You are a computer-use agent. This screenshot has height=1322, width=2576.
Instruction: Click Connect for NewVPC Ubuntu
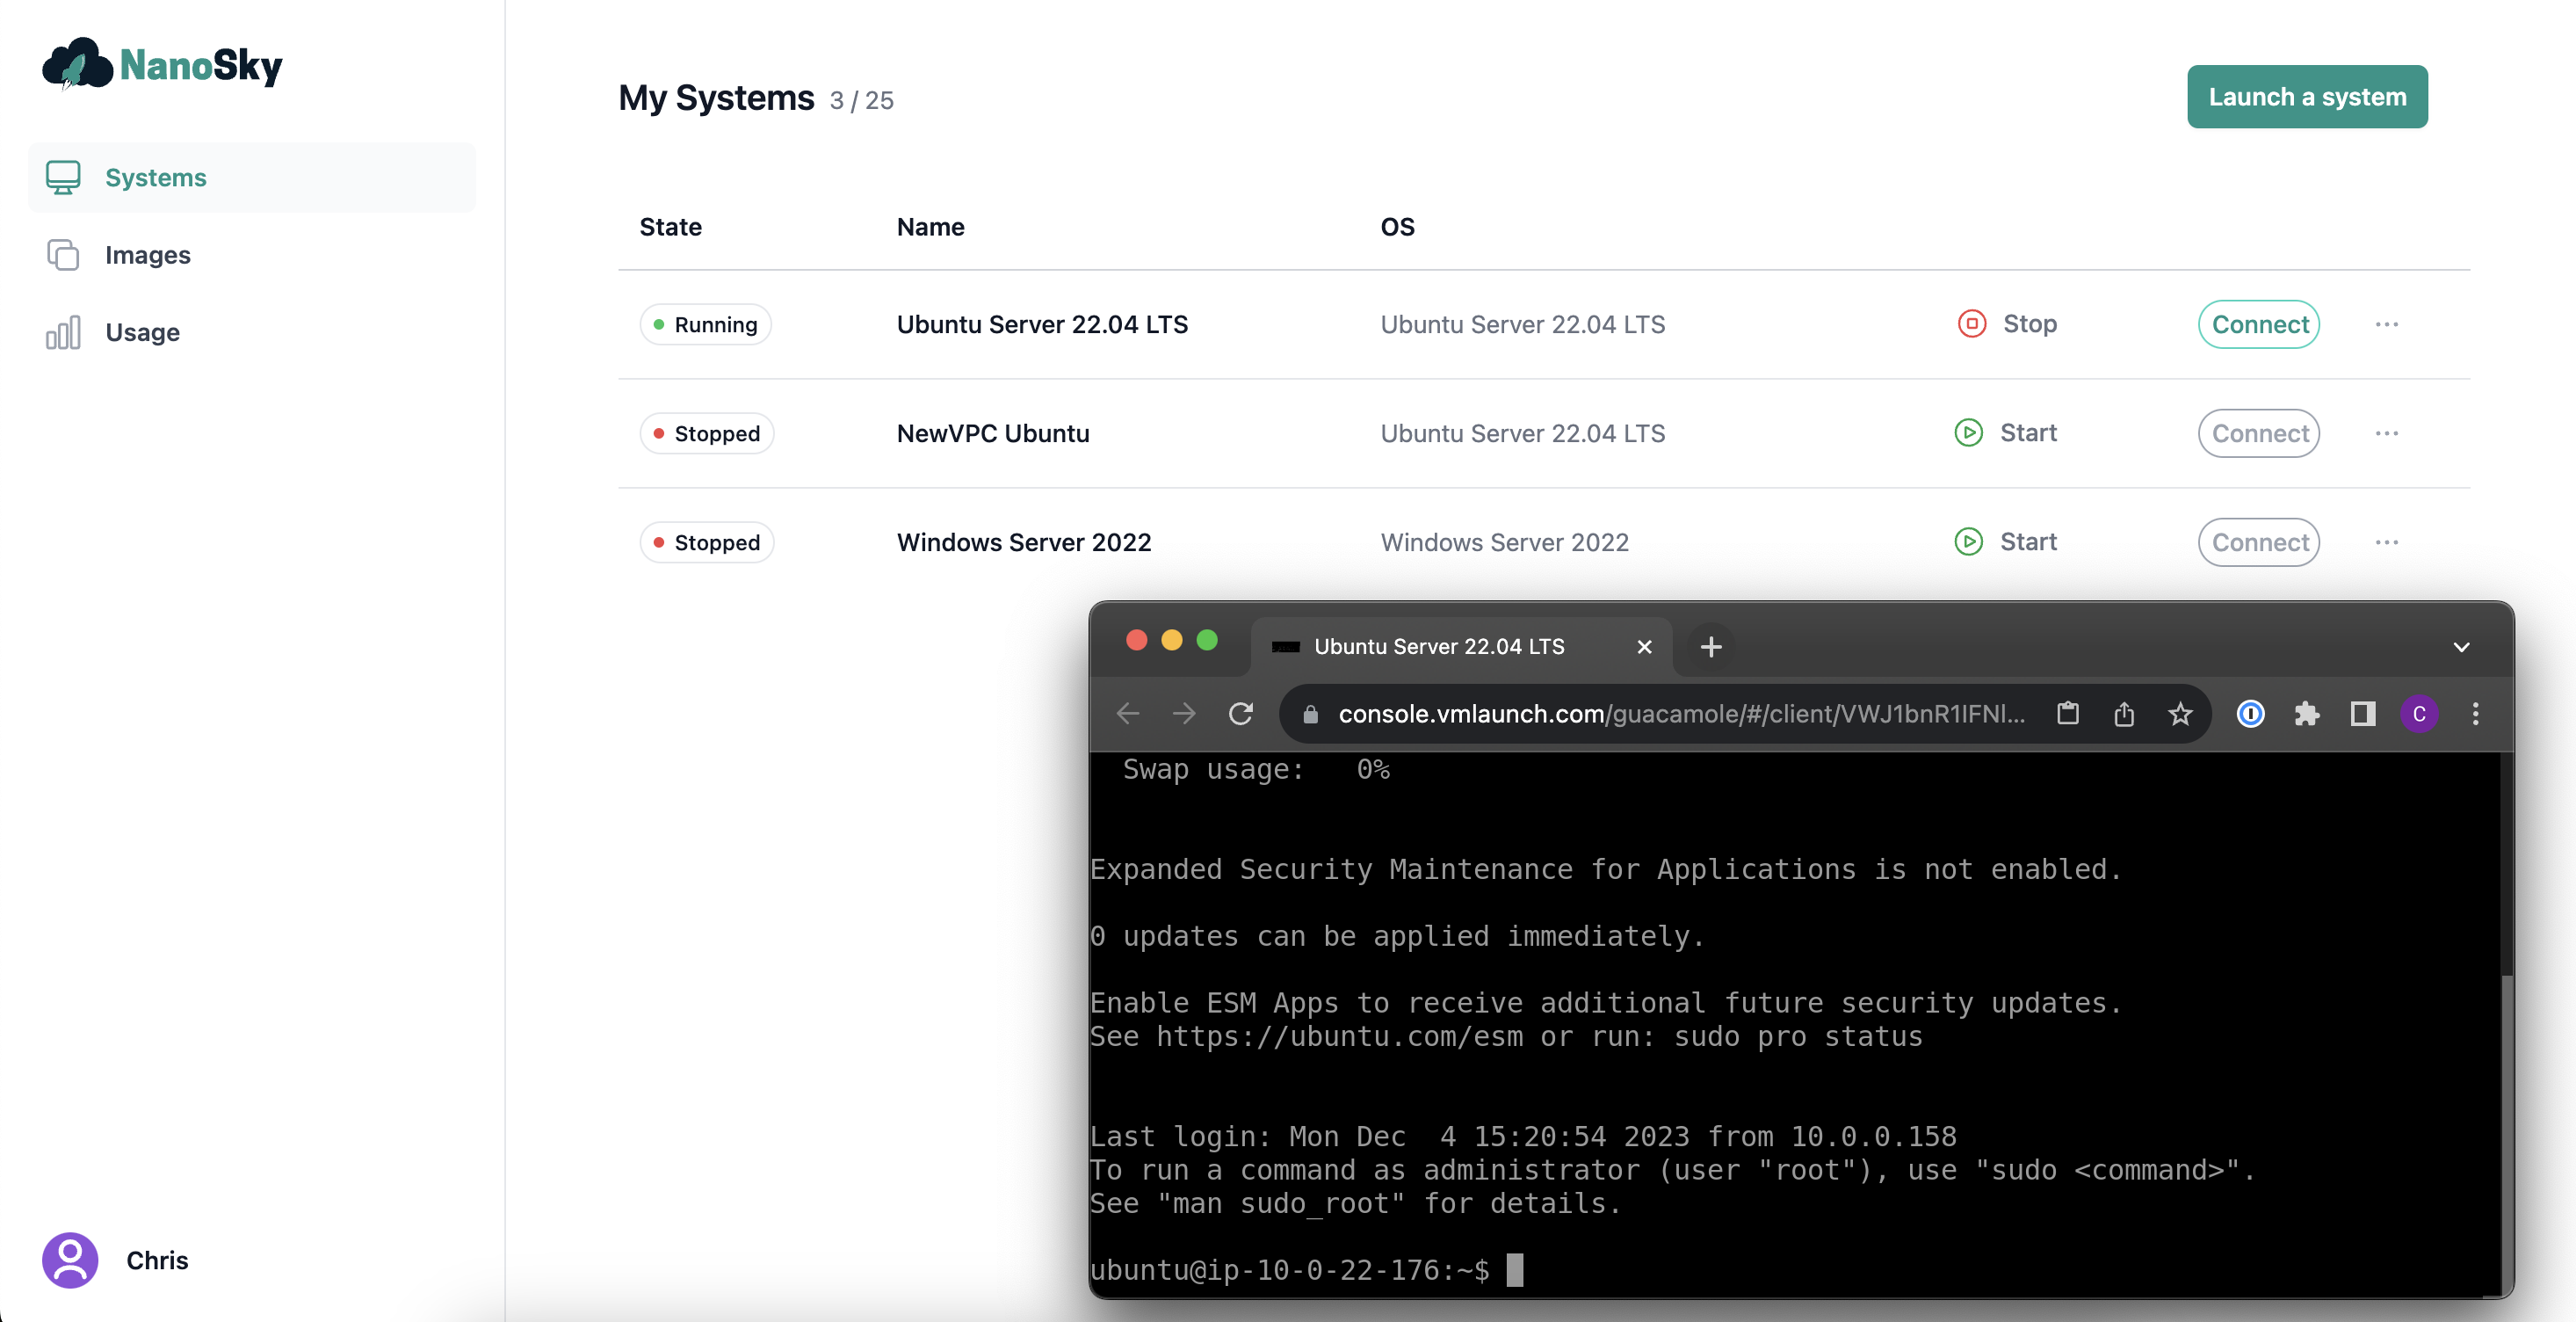click(2258, 433)
